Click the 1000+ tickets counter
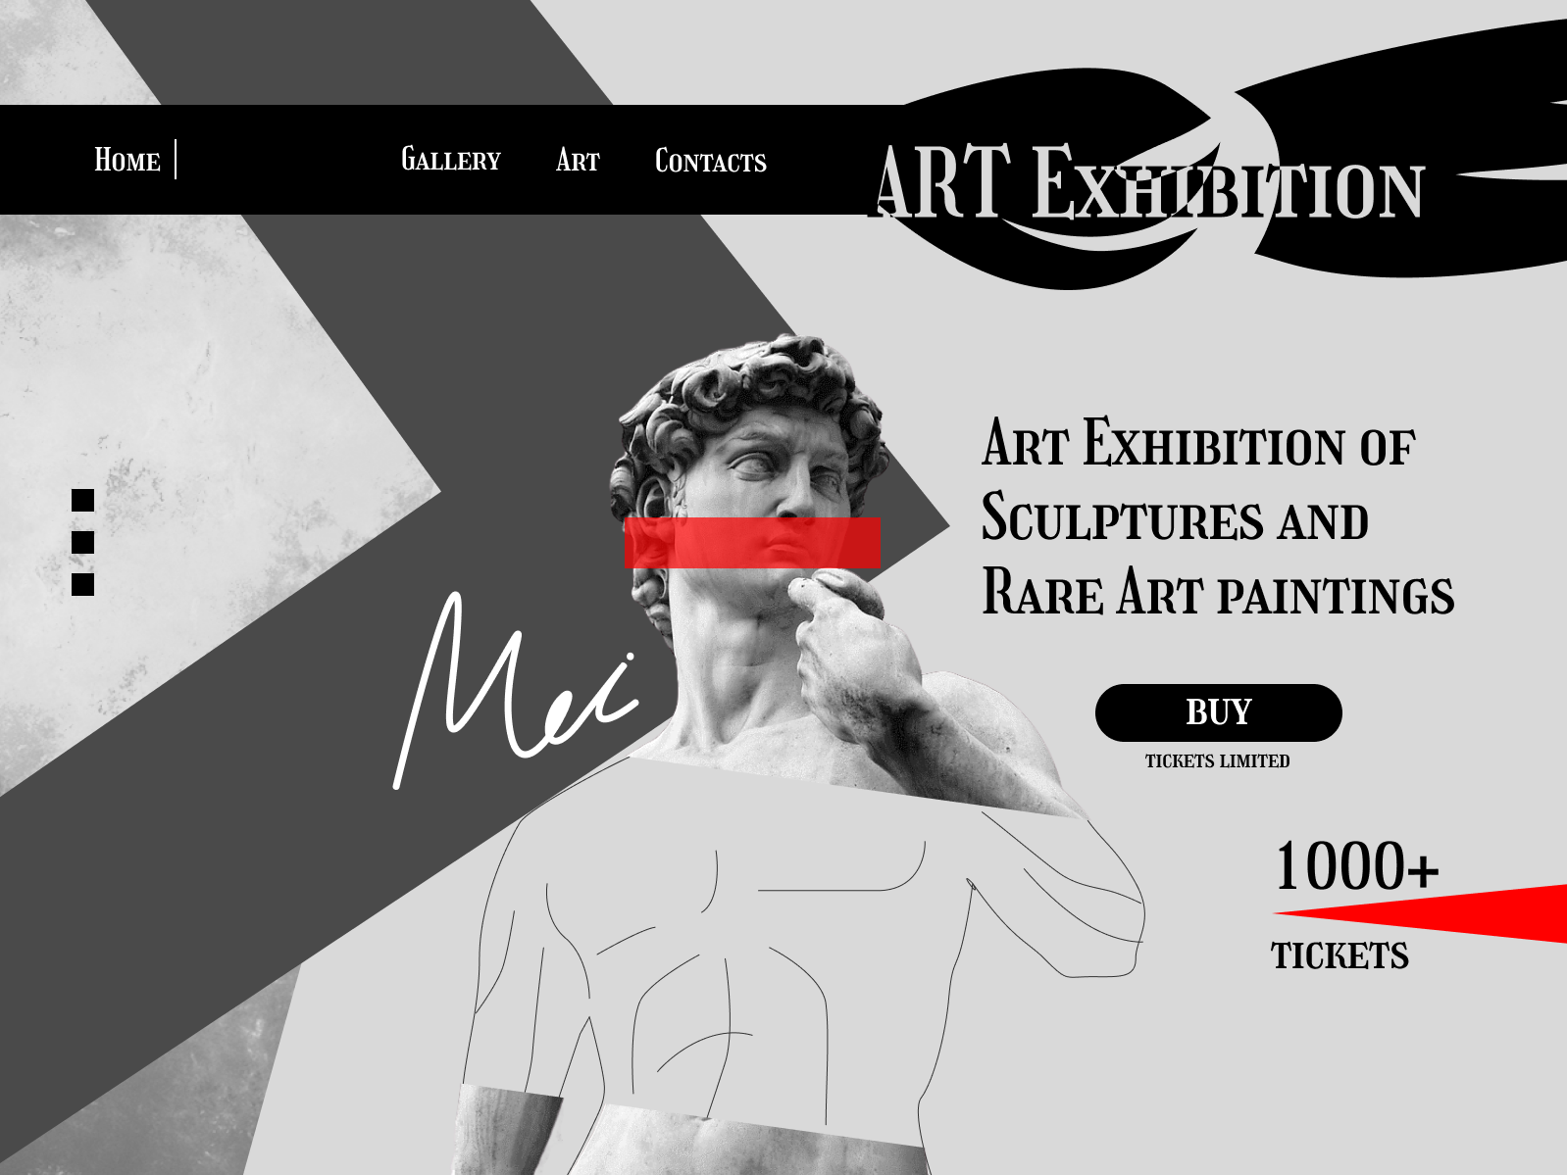The height and width of the screenshot is (1175, 1567). click(1356, 866)
